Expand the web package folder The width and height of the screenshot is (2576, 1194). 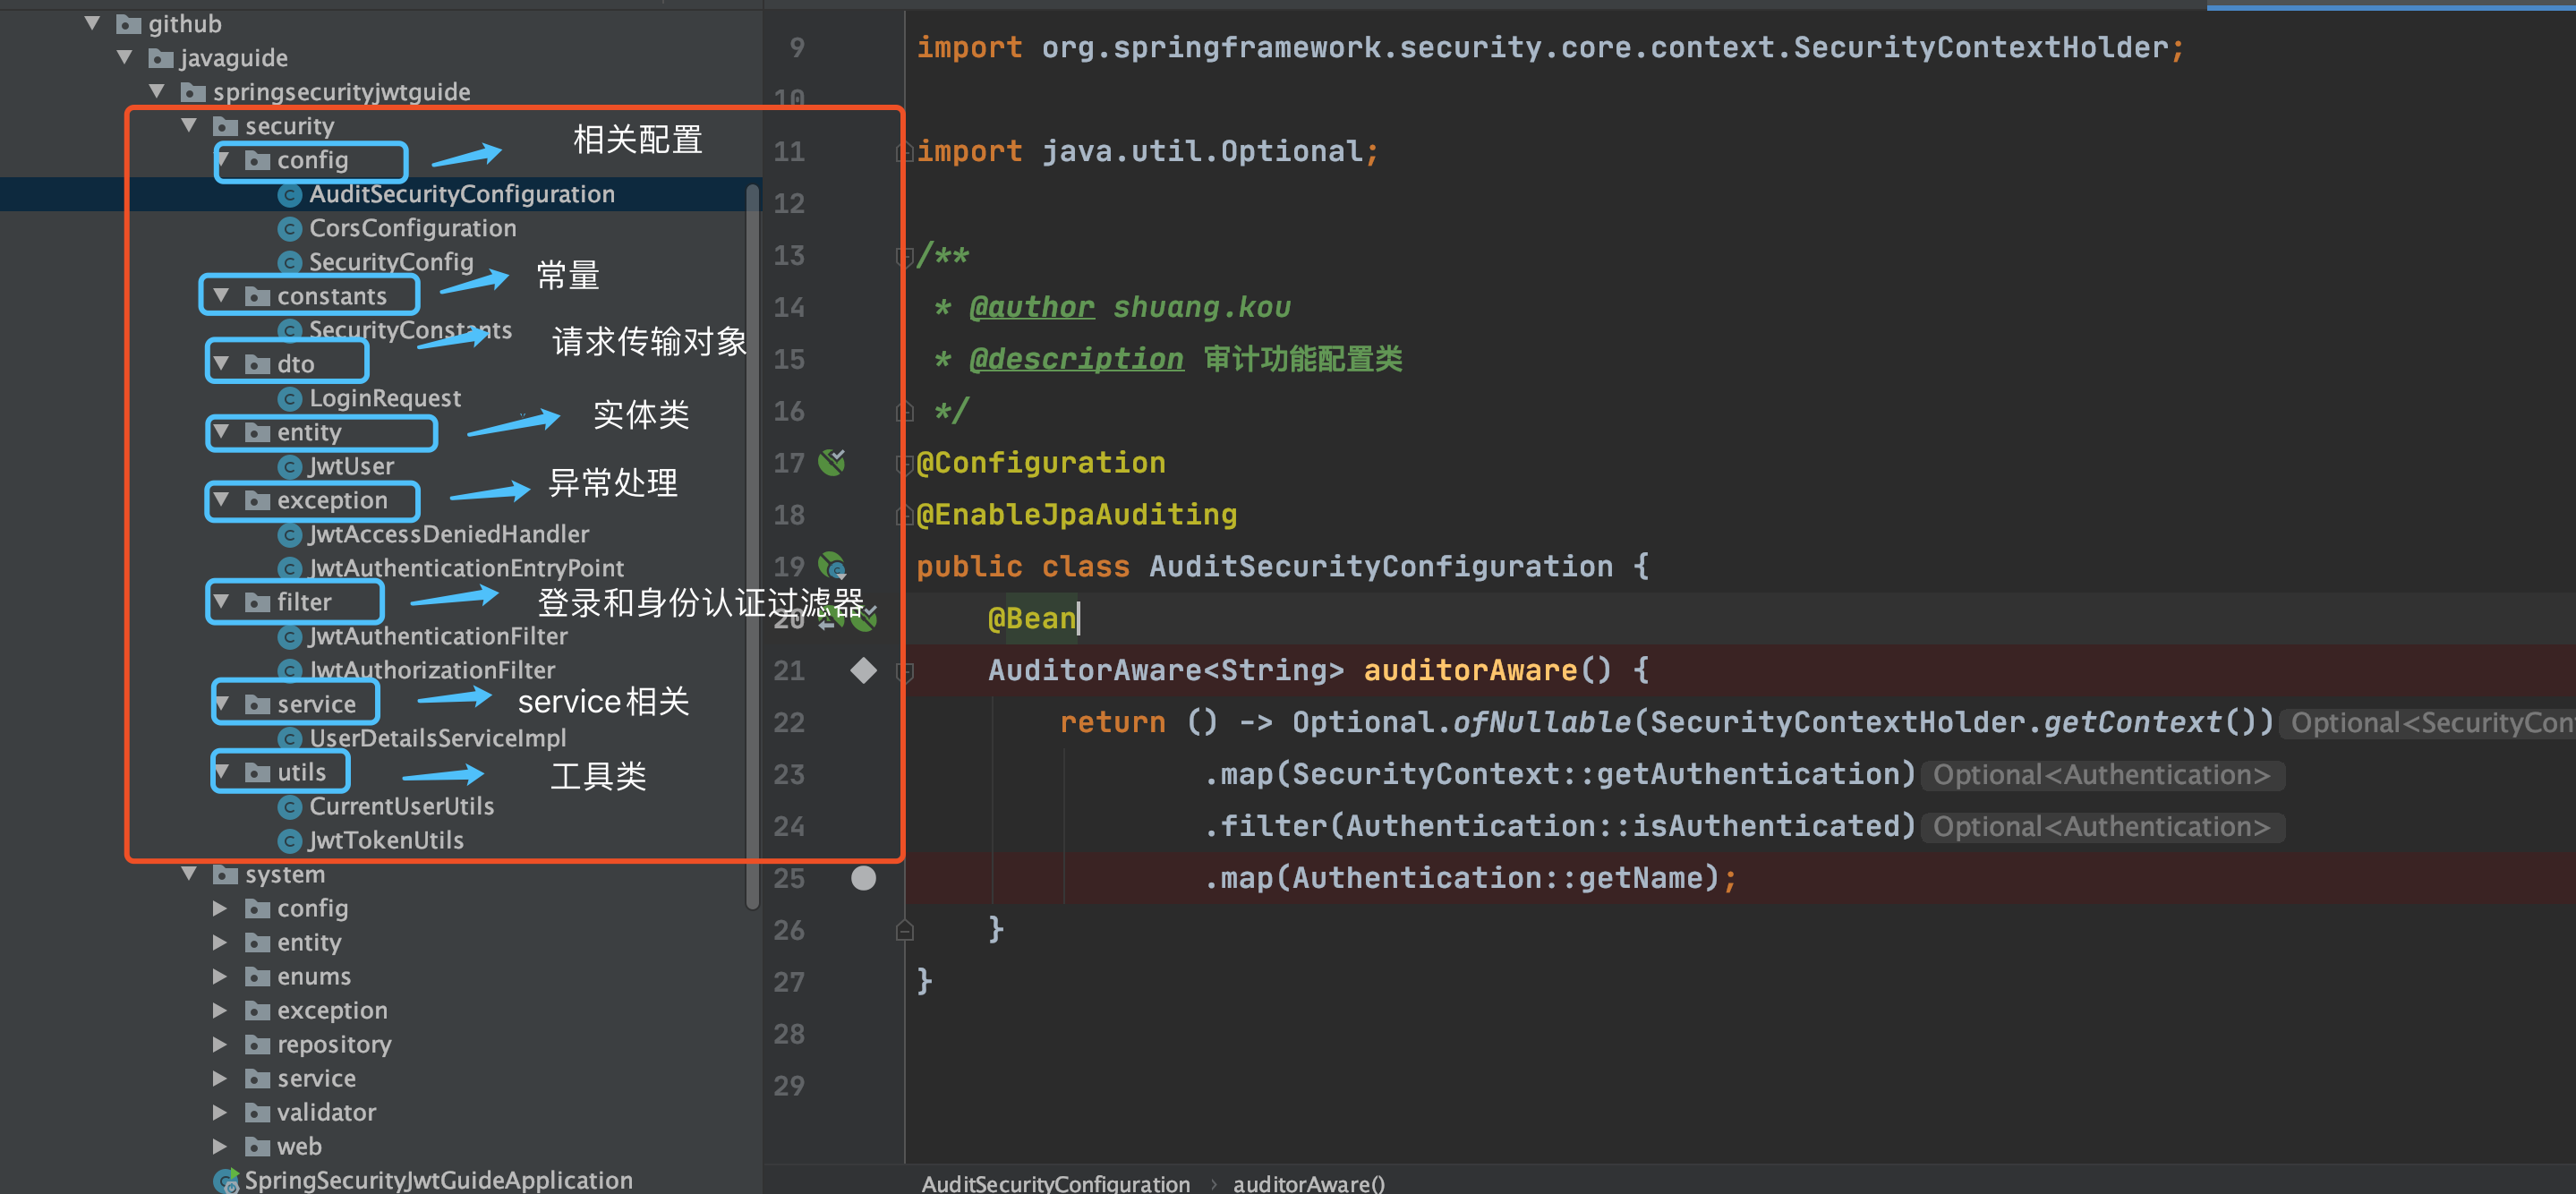tap(220, 1146)
